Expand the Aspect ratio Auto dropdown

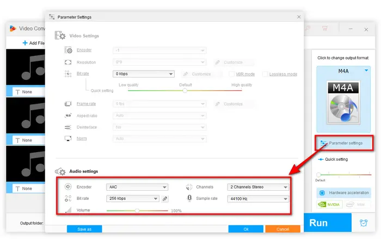point(159,115)
